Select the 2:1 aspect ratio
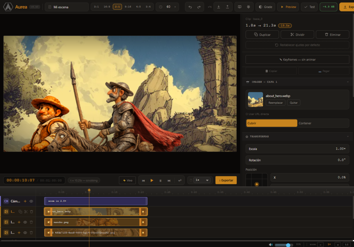 [x=118, y=7]
